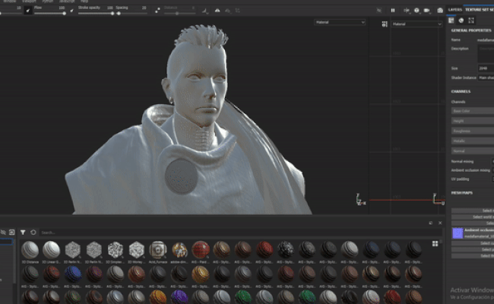Switch to the Layers tab
This screenshot has height=304, width=494.
pos(454,10)
